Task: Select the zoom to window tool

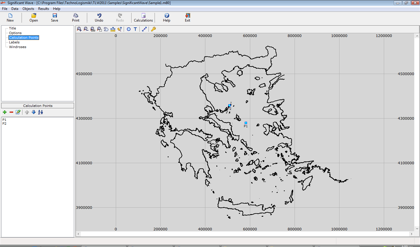Action: click(x=99, y=29)
